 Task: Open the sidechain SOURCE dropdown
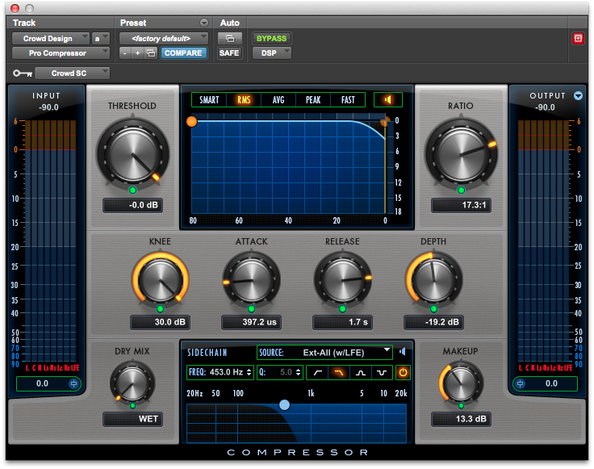pyautogui.click(x=324, y=352)
